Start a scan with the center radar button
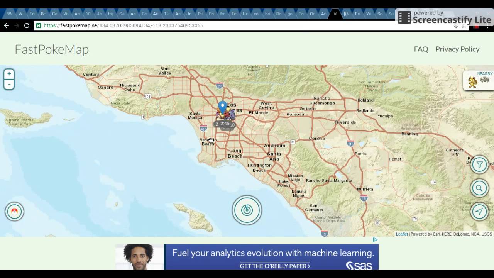Image resolution: width=494 pixels, height=278 pixels. [247, 210]
